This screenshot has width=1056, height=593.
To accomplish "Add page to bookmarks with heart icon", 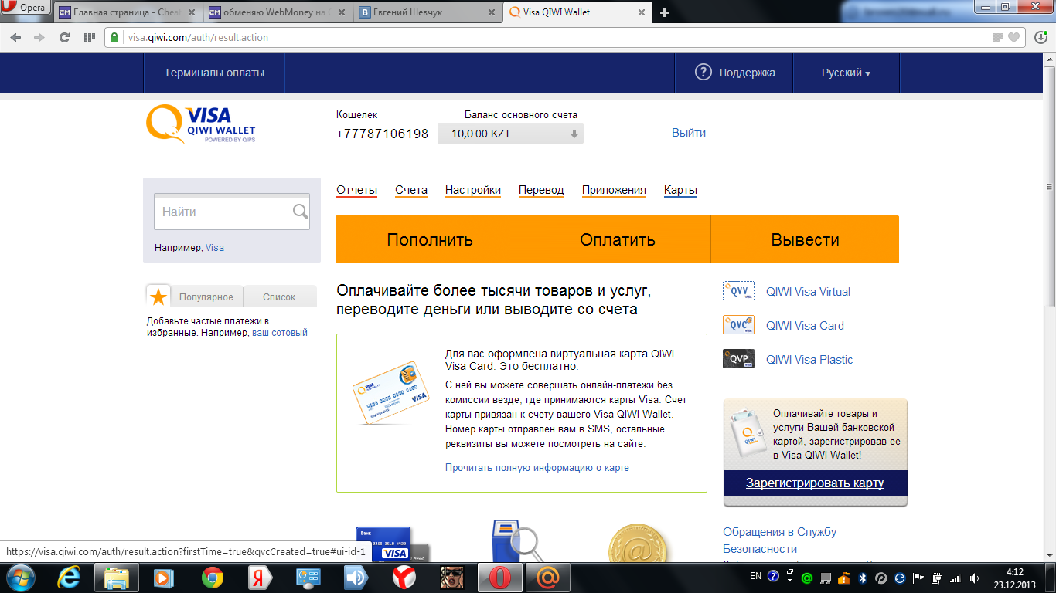I will click(1013, 37).
